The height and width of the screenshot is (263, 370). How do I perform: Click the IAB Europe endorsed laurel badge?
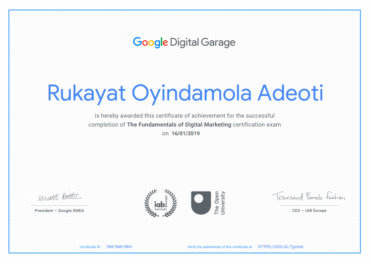[x=160, y=203]
